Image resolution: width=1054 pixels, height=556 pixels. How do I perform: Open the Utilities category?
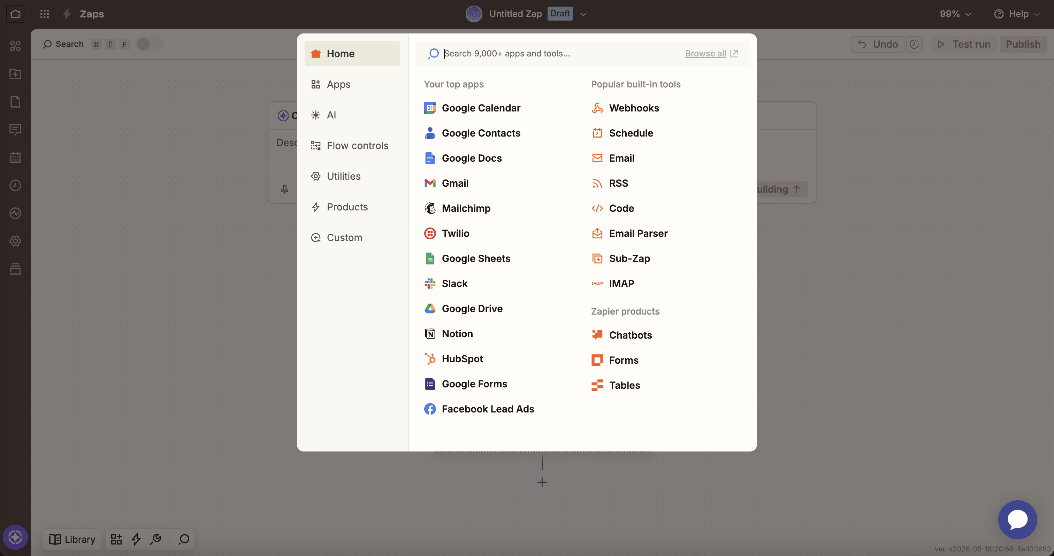pos(352,176)
